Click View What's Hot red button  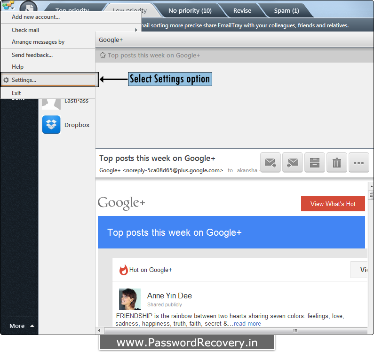point(333,204)
